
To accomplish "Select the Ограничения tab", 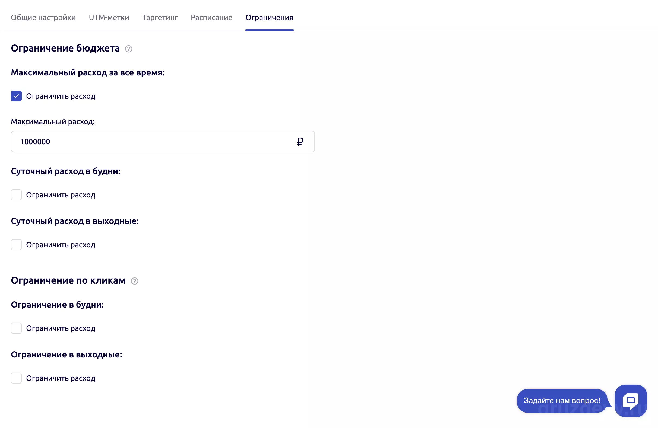I will point(269,17).
